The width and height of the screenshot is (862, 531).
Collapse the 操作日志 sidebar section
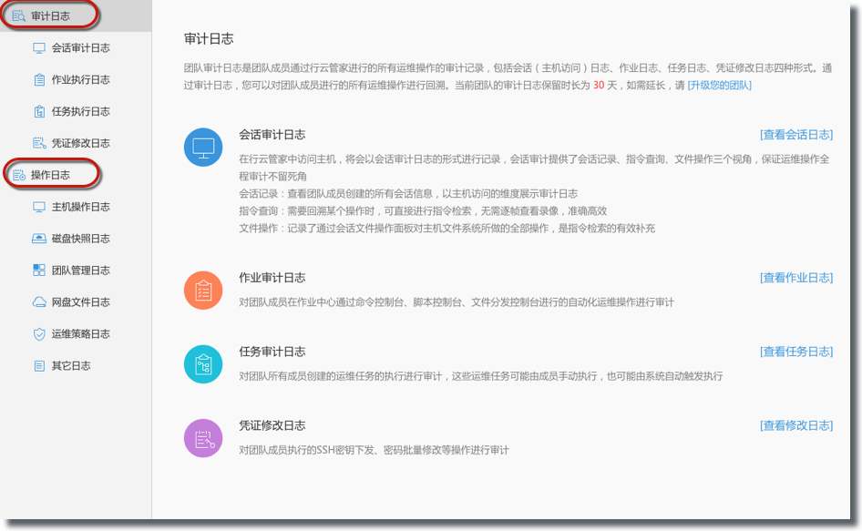tap(50, 175)
